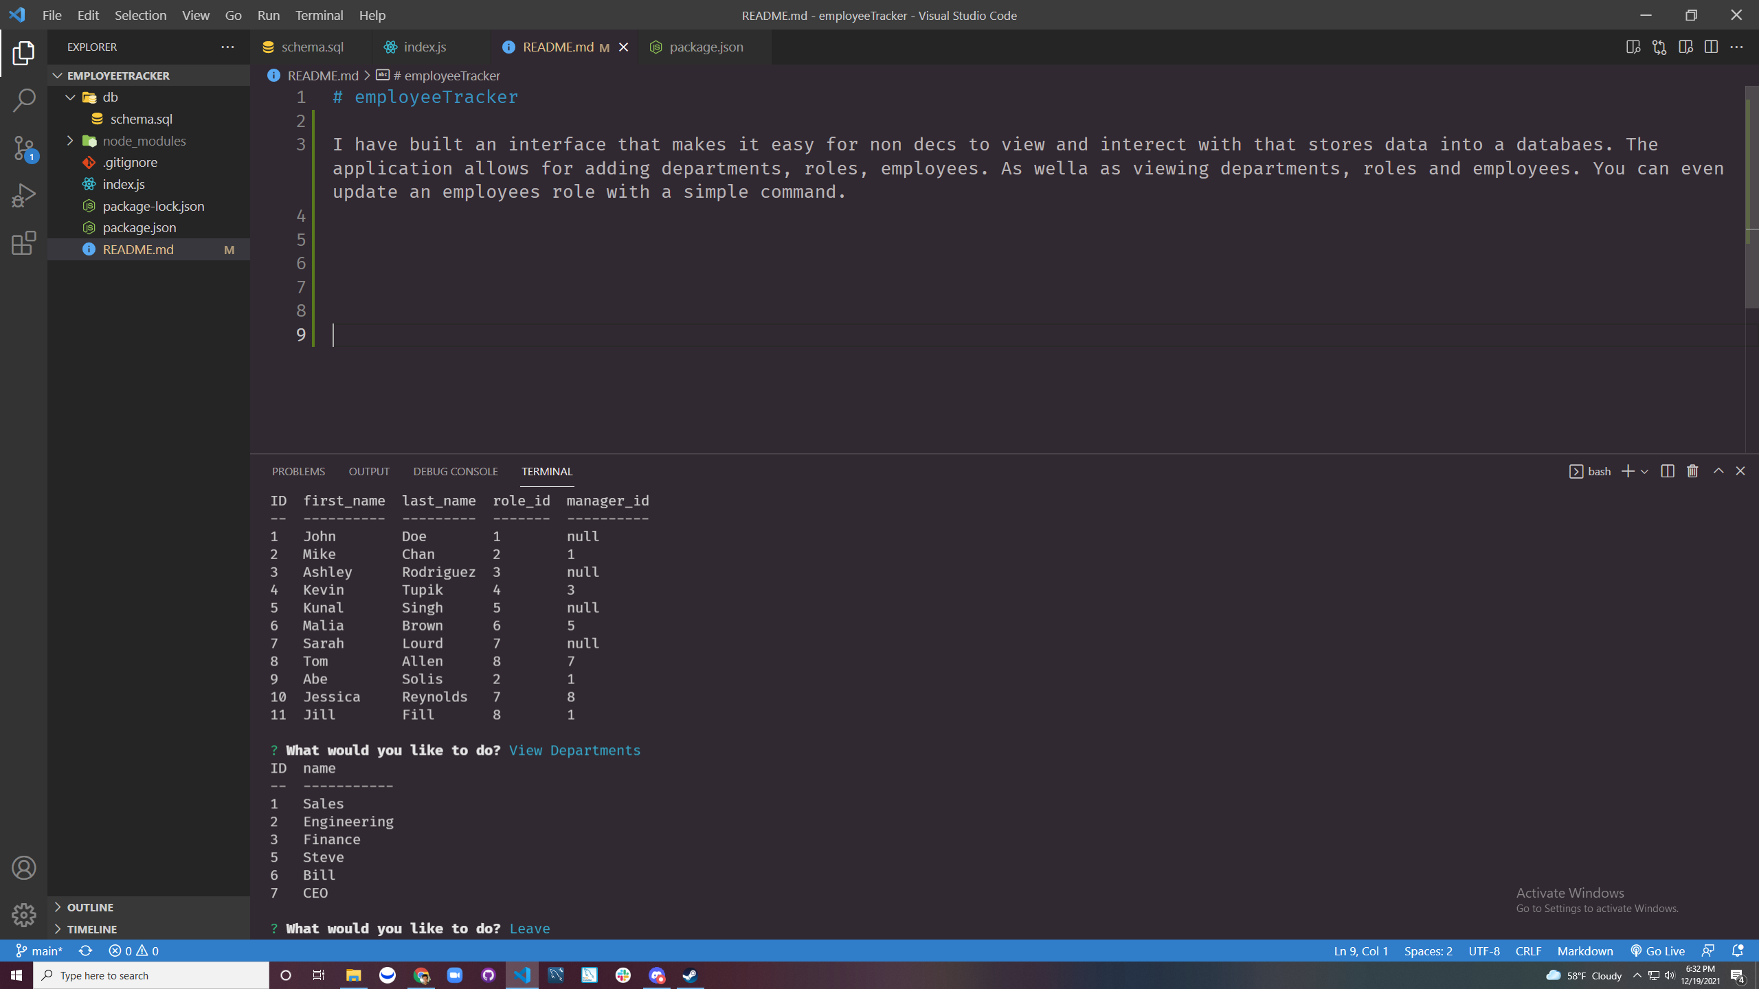Viewport: 1759px width, 989px height.
Task: Click the Windows search box
Action: click(151, 975)
